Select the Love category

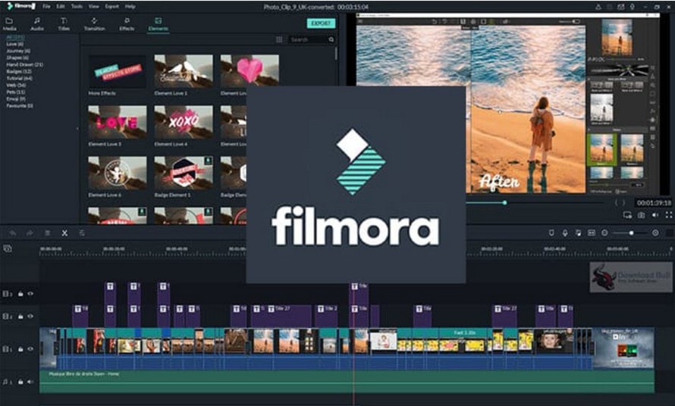[14, 44]
